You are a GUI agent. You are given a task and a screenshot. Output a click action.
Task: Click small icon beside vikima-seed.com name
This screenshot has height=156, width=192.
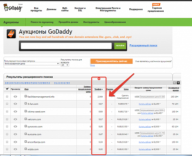[x=26, y=111]
